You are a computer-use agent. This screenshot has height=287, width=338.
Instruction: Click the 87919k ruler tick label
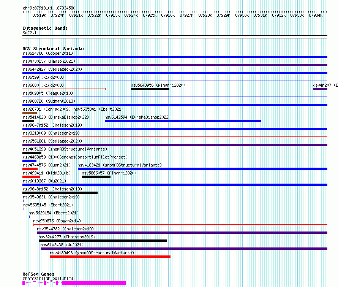pyautogui.click(x=39, y=15)
